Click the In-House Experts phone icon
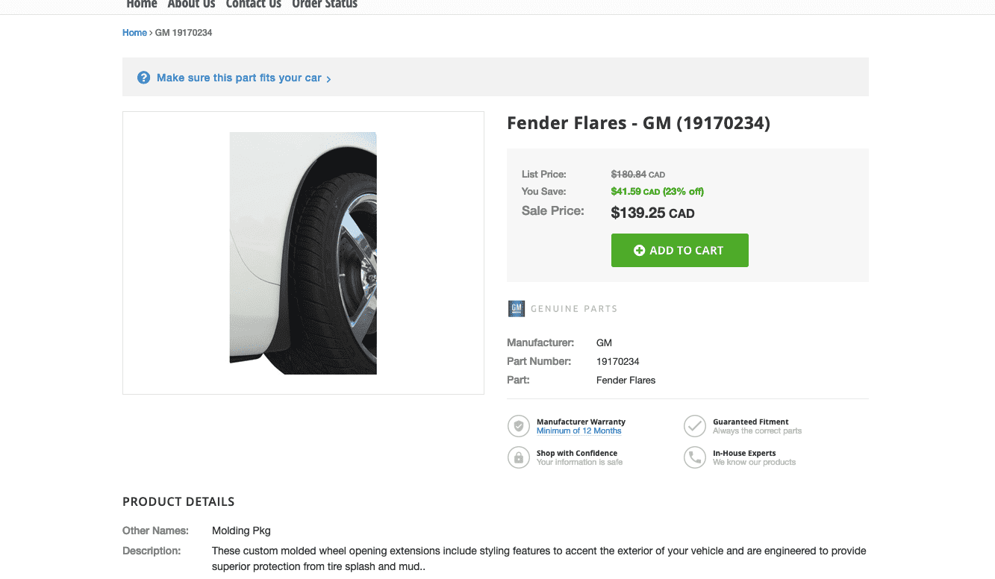This screenshot has width=995, height=579. pyautogui.click(x=695, y=457)
